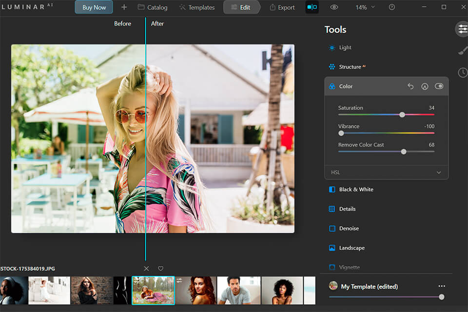
Task: Reset the Color tool with undo arrow
Action: coord(410,86)
